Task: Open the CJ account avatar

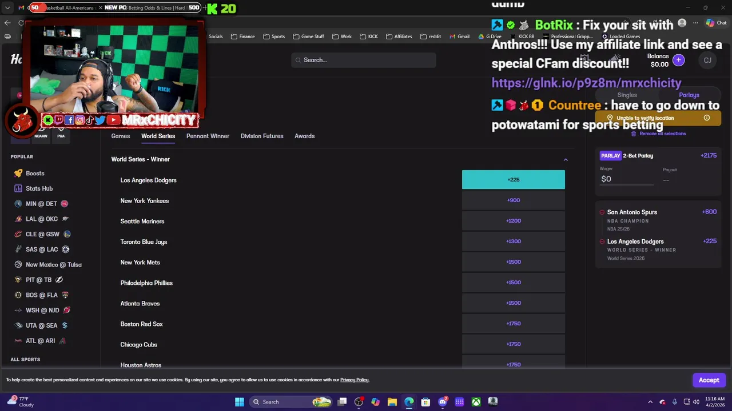Action: [x=707, y=60]
